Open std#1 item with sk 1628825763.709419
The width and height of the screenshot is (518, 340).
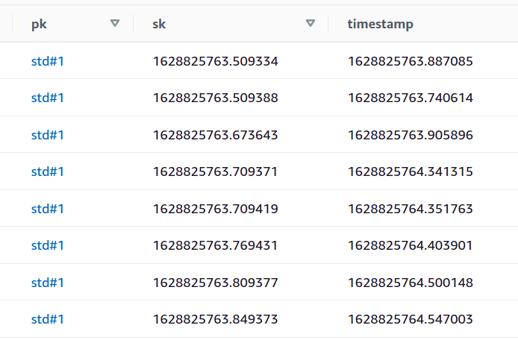[48, 209]
